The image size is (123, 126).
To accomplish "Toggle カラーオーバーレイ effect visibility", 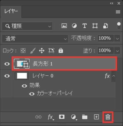I will (32, 94).
